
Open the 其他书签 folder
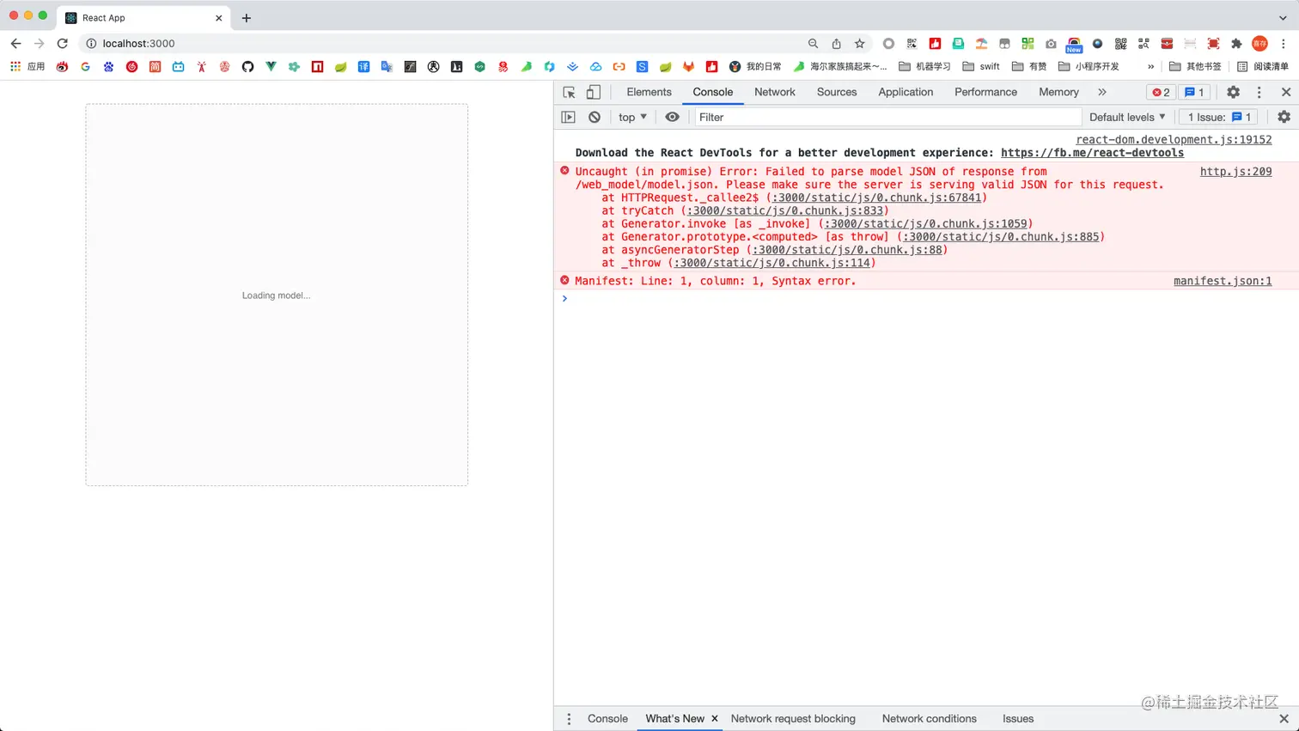coord(1195,66)
